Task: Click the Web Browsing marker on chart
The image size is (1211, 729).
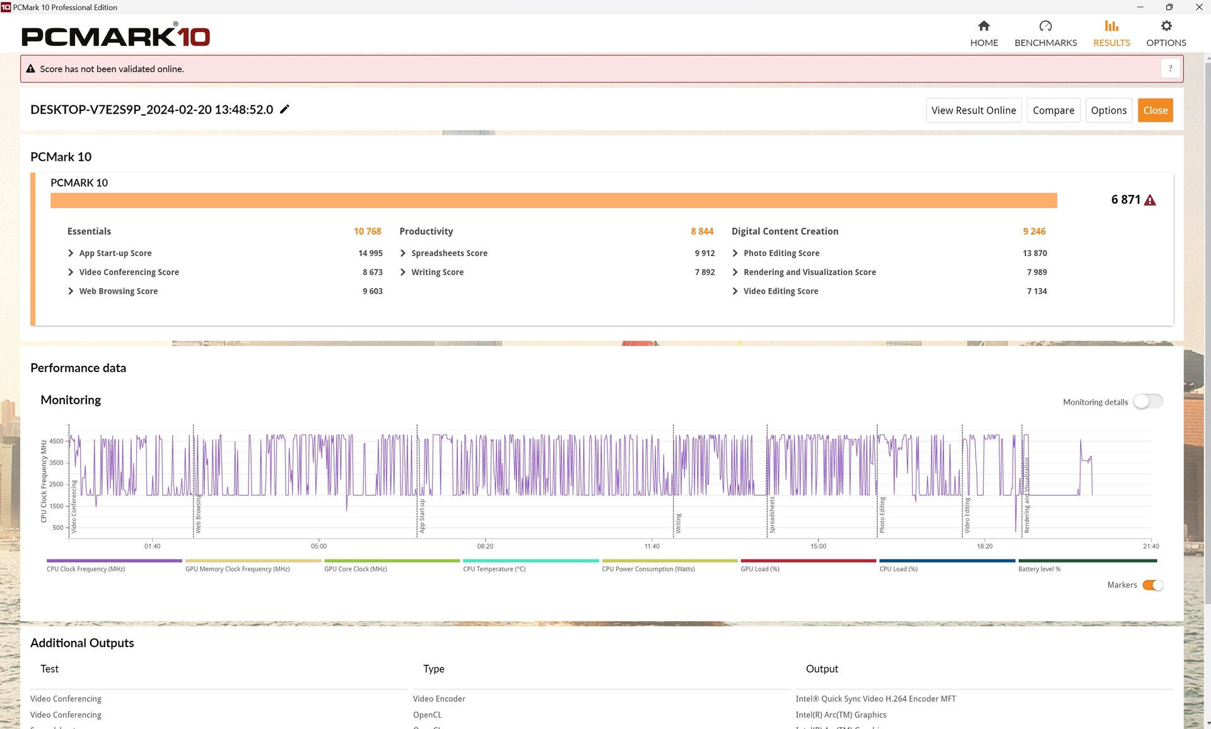Action: pyautogui.click(x=198, y=514)
